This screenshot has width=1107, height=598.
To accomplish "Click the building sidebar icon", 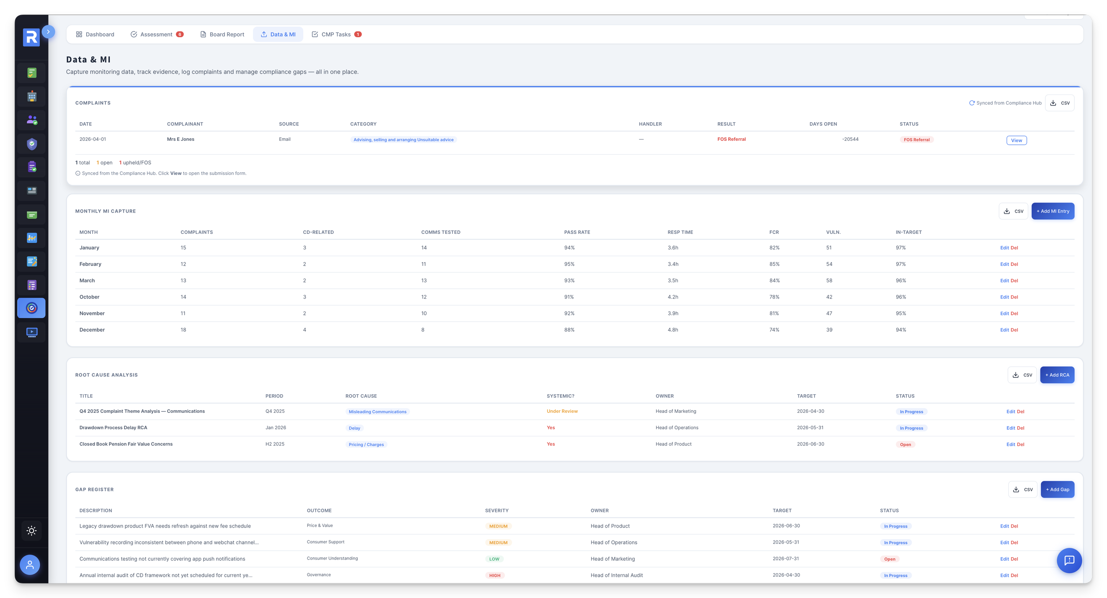I will pos(31,97).
